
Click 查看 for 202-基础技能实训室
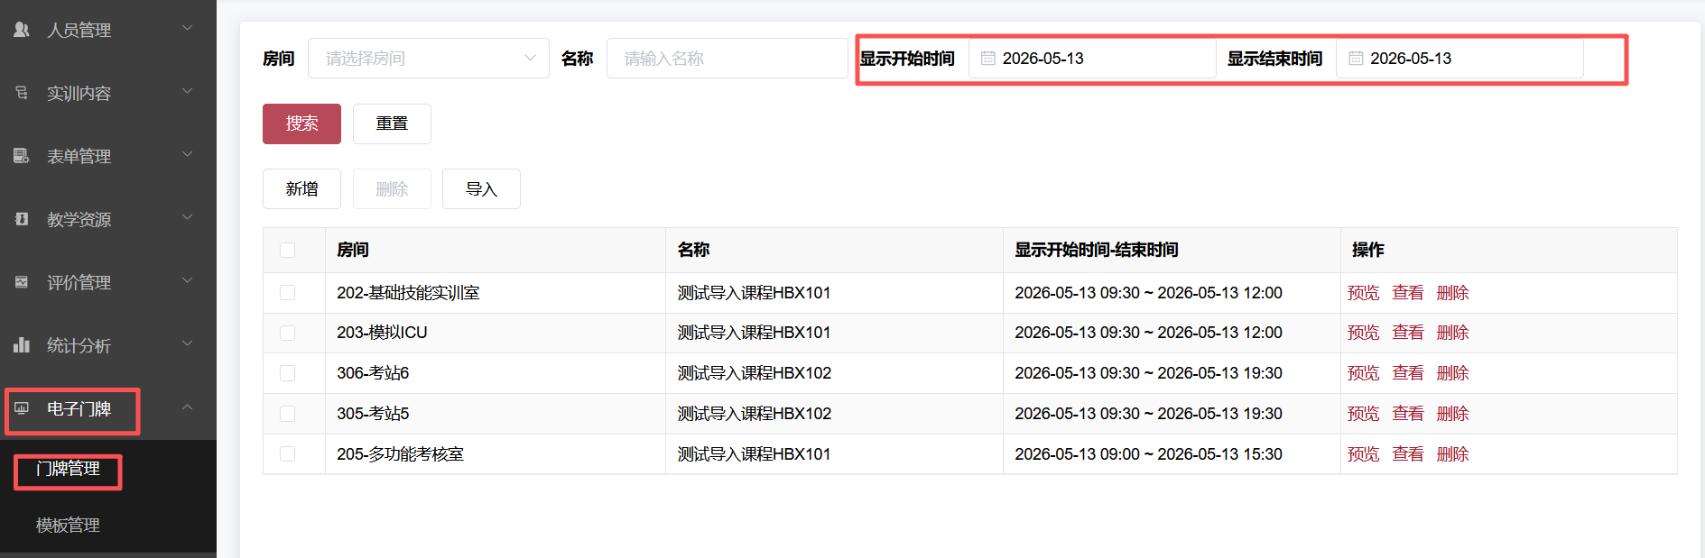point(1408,293)
